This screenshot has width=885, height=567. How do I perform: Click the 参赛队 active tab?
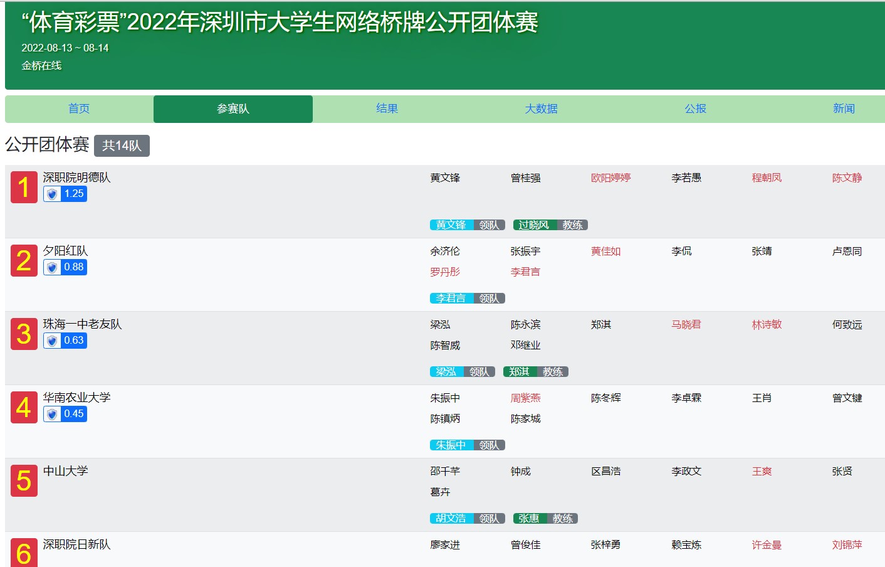click(233, 109)
